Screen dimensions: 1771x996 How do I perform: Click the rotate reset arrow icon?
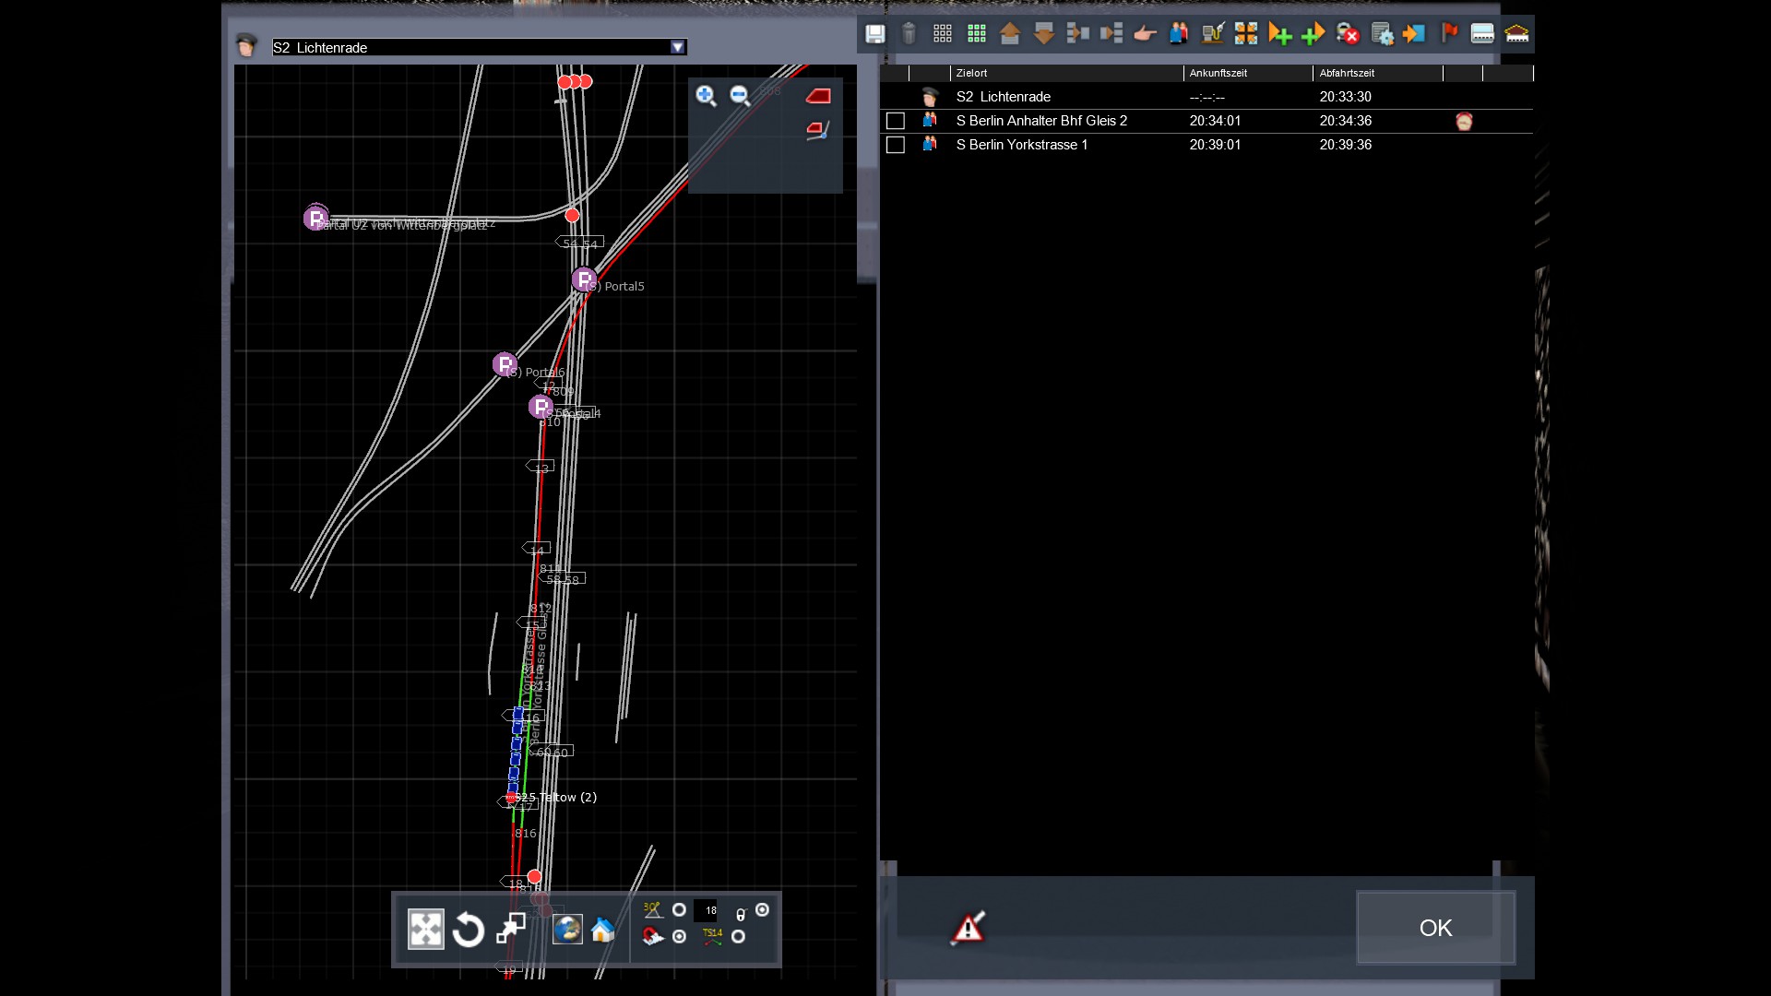[469, 930]
